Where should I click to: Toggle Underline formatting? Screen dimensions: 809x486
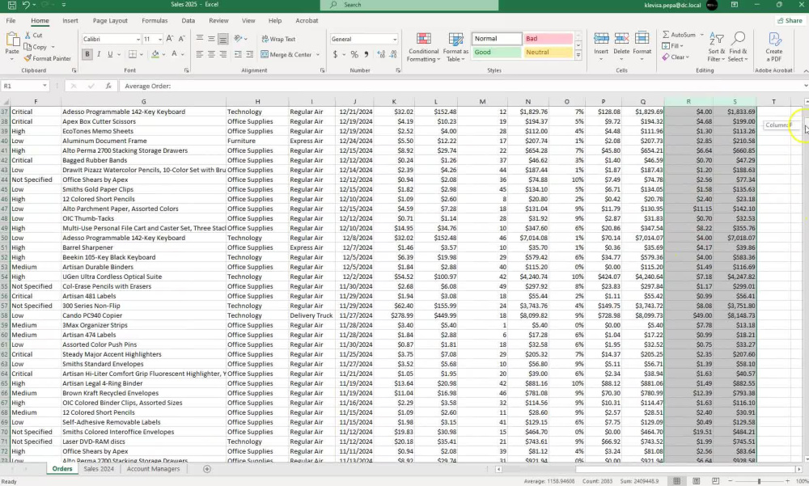[110, 54]
